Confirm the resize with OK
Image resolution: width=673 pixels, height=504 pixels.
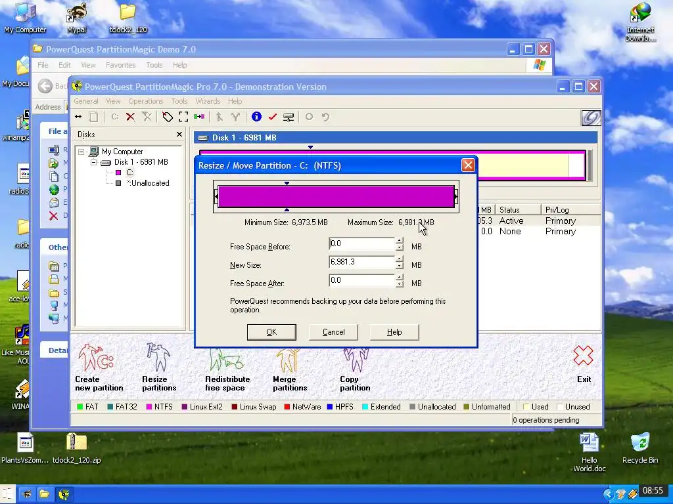click(x=271, y=332)
